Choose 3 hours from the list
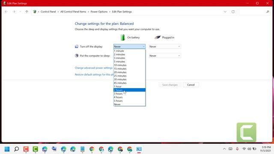Image resolution: width=274 pixels, height=154 pixels. pyautogui.click(x=129, y=94)
